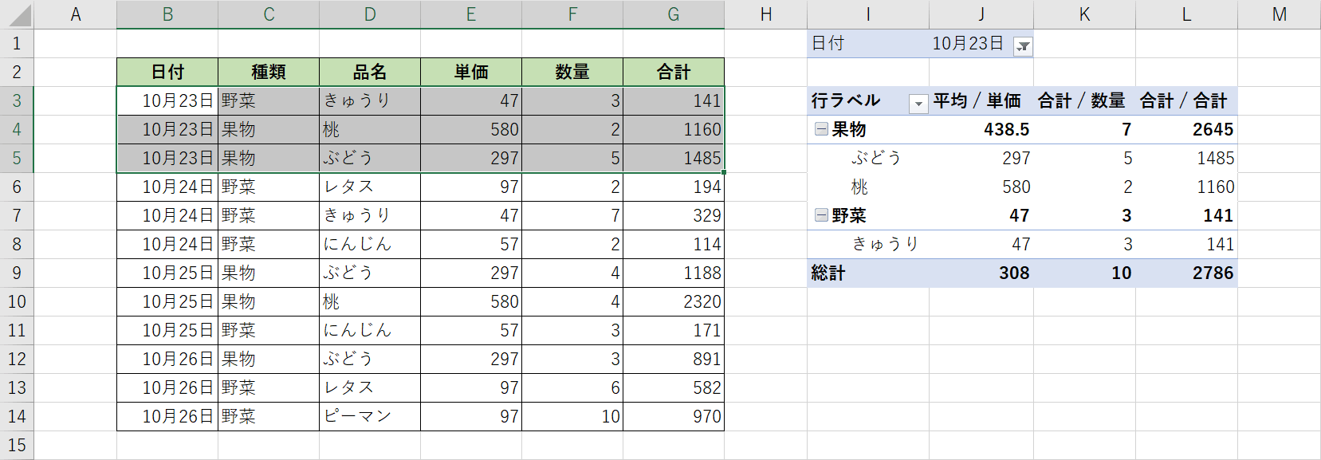This screenshot has height=460, width=1321.
Task: Click the ピーマン cell
Action: [x=370, y=416]
